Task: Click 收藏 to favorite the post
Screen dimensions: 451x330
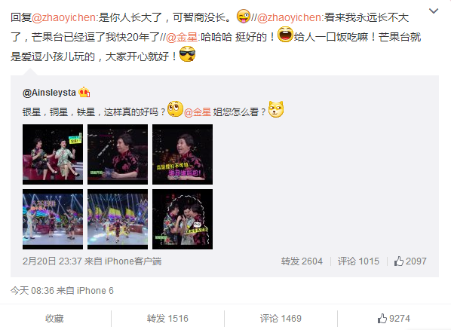Action: 54,319
